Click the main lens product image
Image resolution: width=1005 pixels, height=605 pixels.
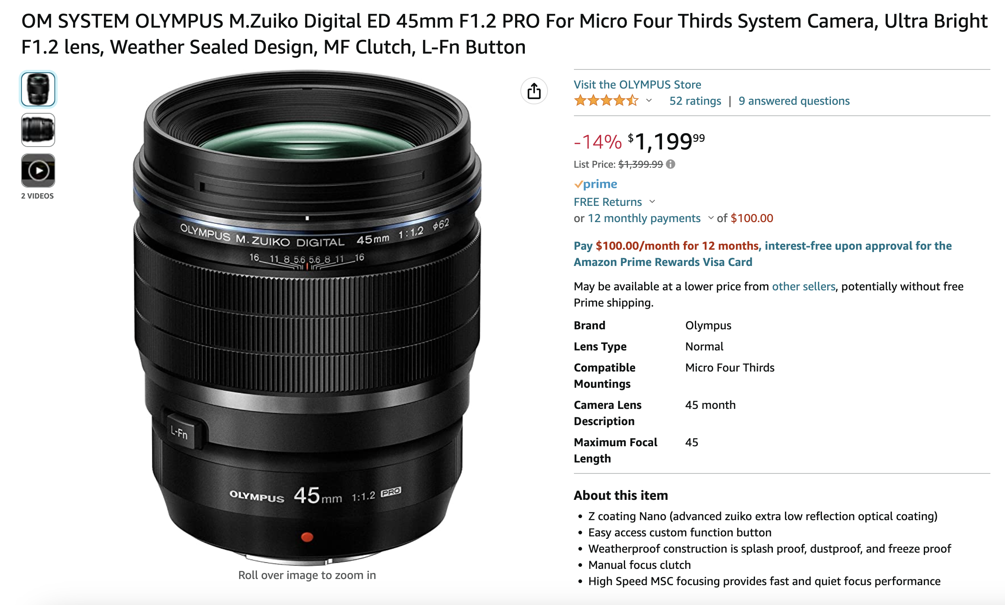(307, 318)
